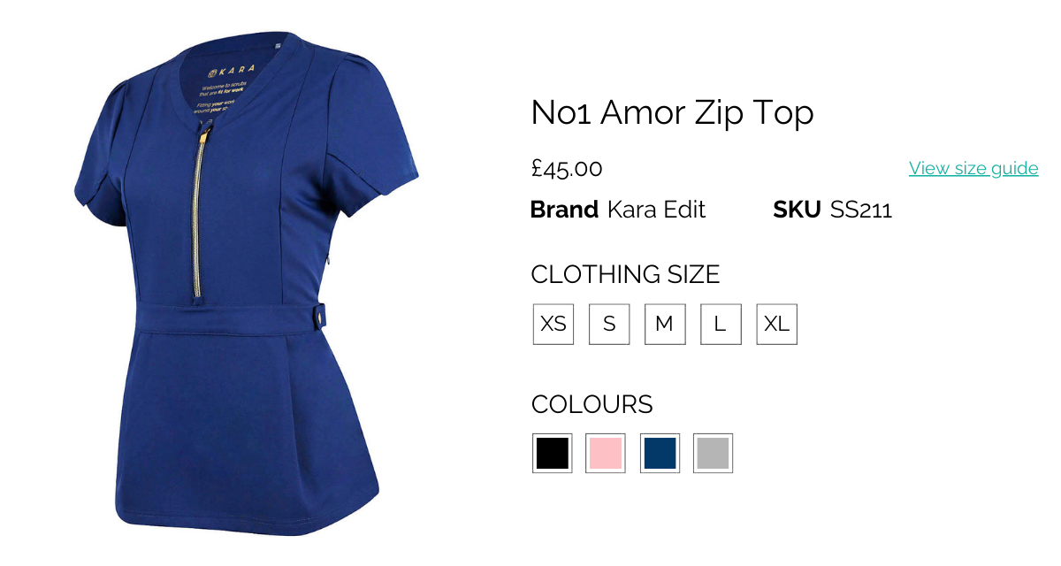Pick the navy blue colour swatch
Image resolution: width=1061 pixels, height=566 pixels.
[x=660, y=453]
